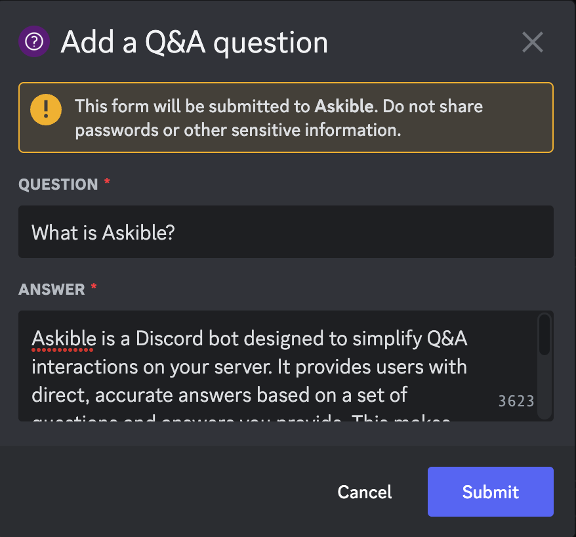The image size is (576, 537).
Task: Click the purple question mark icon
Action: coord(34,42)
